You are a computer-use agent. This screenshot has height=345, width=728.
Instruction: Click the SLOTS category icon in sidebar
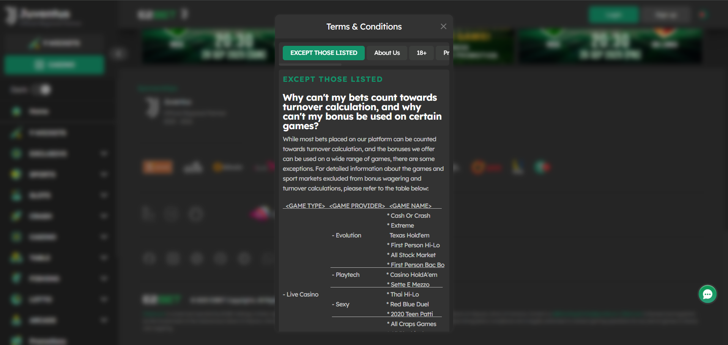pos(16,195)
